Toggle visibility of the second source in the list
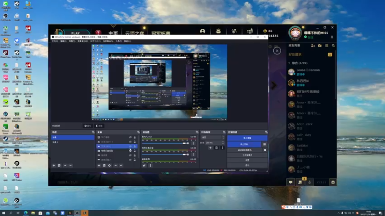 (130, 142)
